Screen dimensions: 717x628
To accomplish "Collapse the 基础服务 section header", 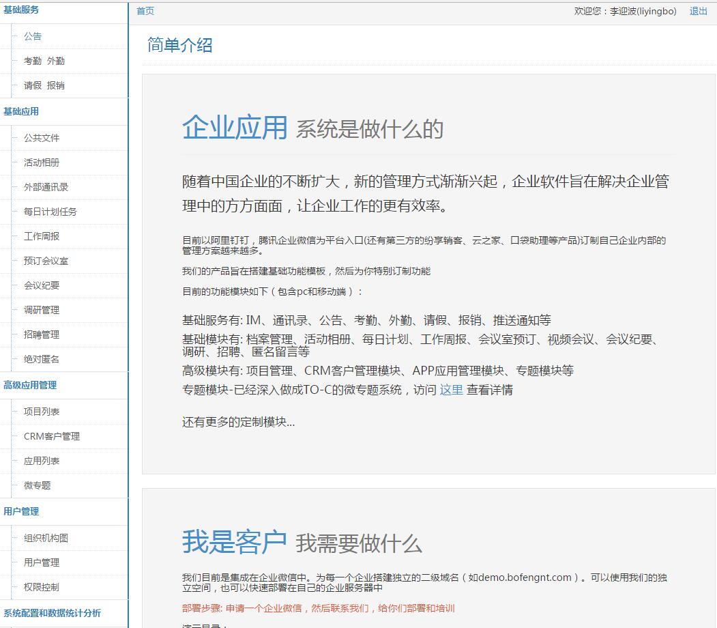I will coord(21,10).
